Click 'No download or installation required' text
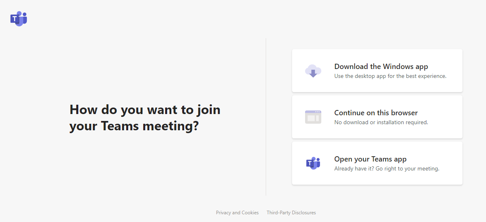Viewport: 486px width, 222px height. click(381, 122)
